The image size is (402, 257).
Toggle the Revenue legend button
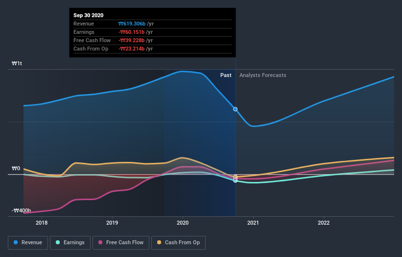28,243
